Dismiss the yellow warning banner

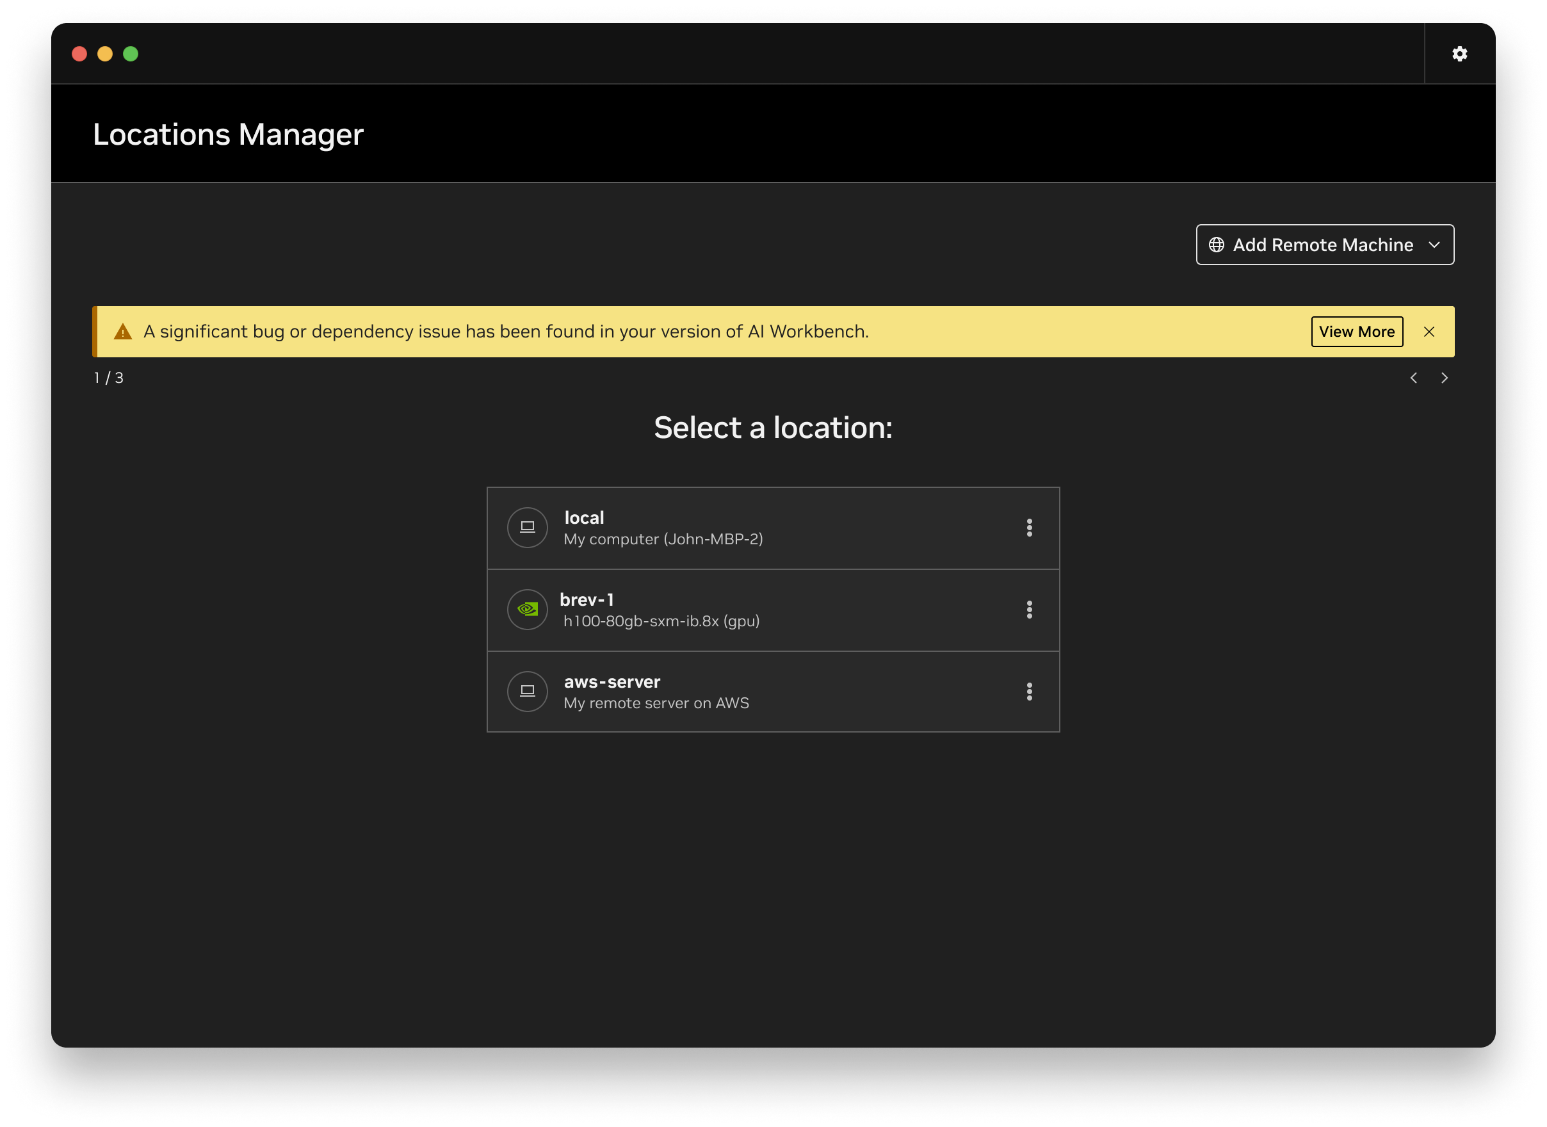tap(1429, 332)
